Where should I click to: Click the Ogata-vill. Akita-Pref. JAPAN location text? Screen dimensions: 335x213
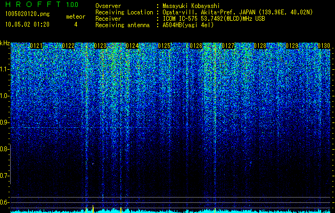[238, 12]
